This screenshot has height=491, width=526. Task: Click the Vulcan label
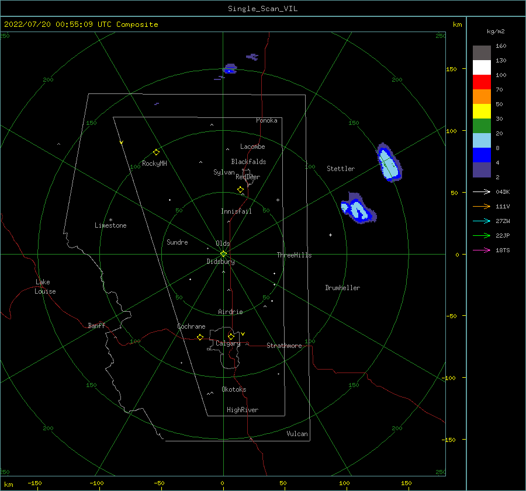(297, 434)
